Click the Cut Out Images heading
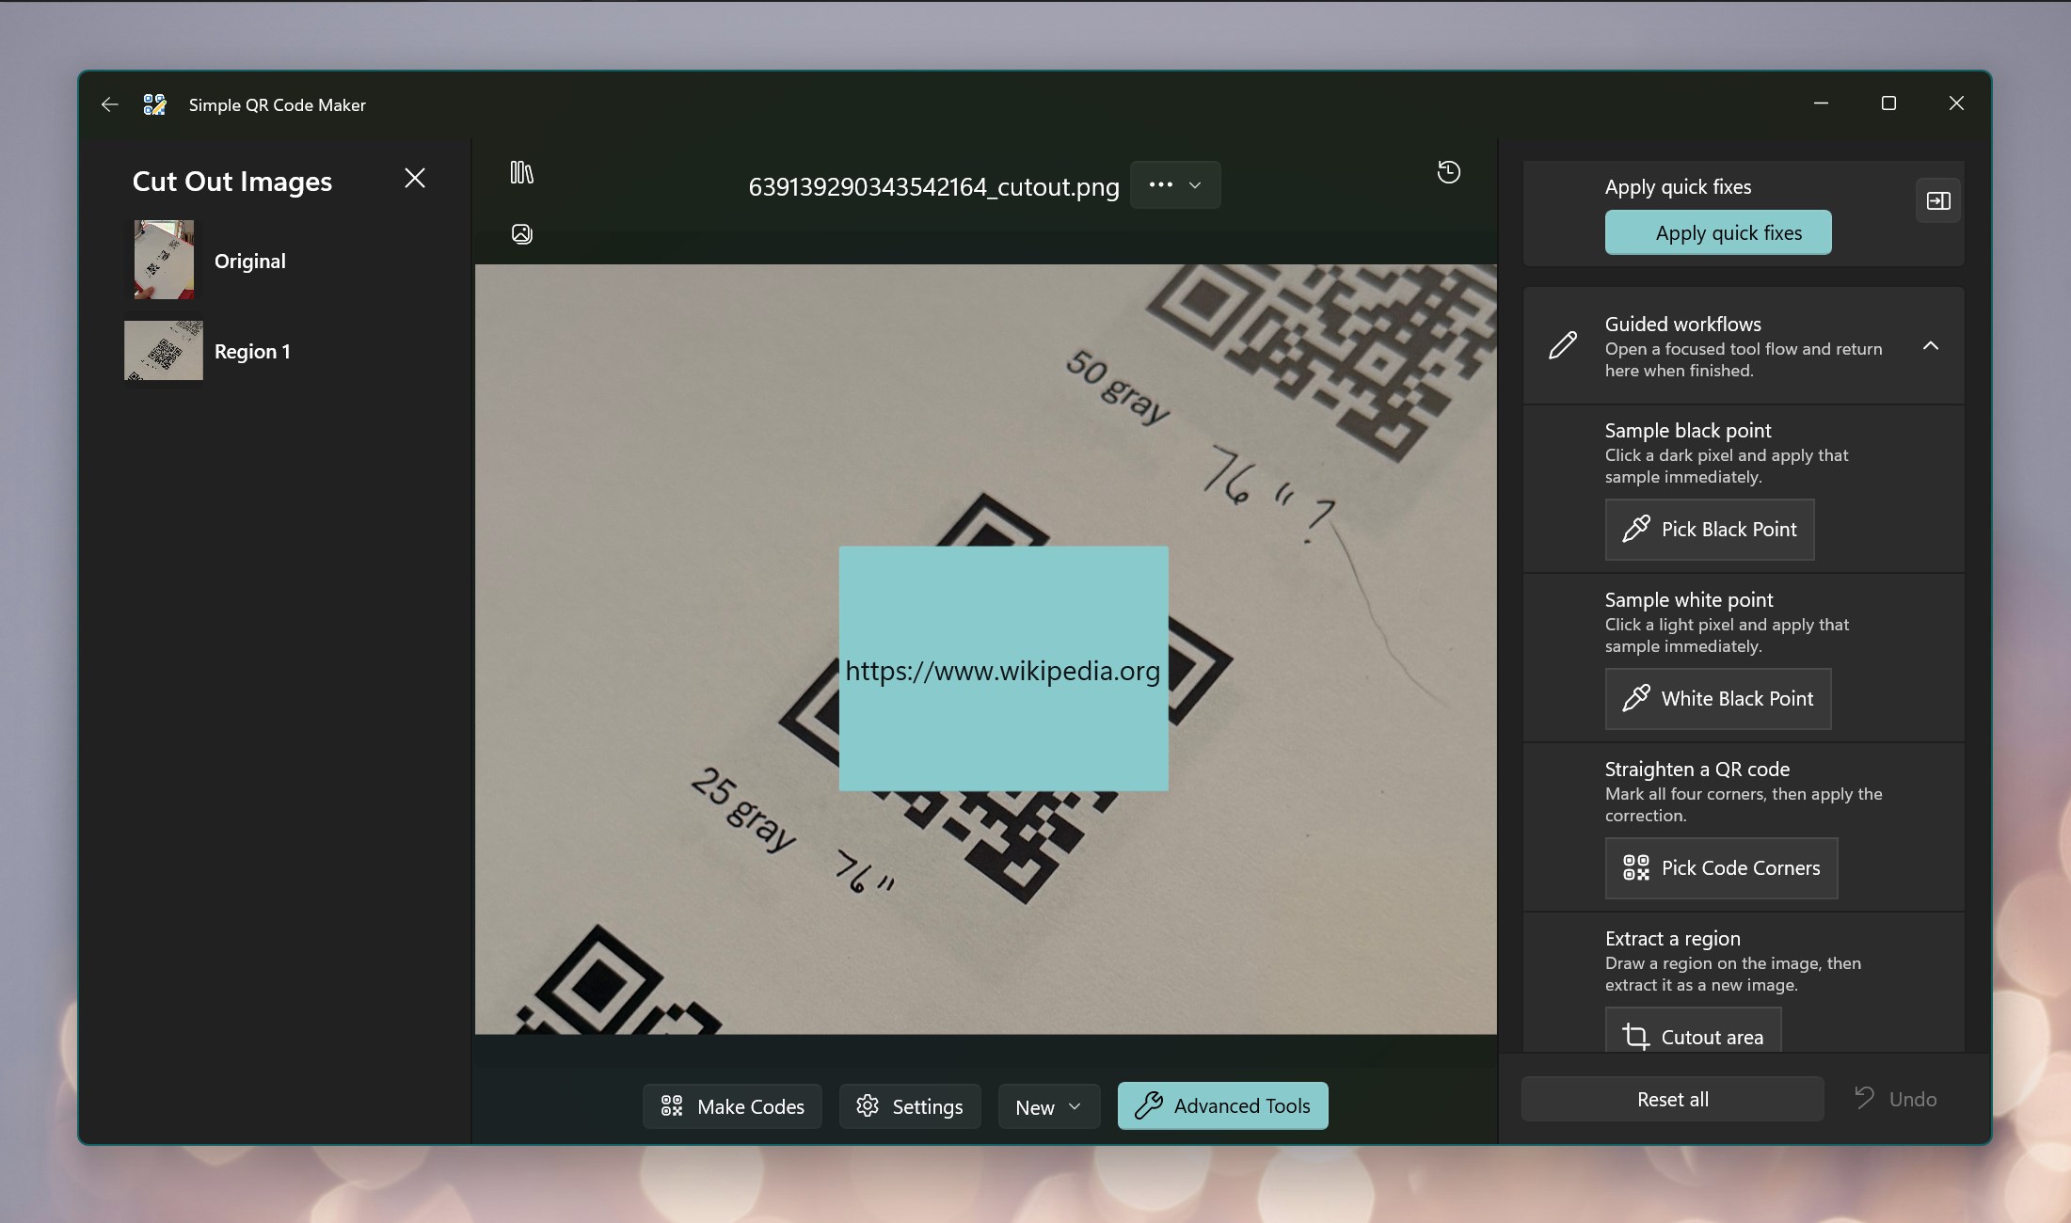 click(232, 181)
